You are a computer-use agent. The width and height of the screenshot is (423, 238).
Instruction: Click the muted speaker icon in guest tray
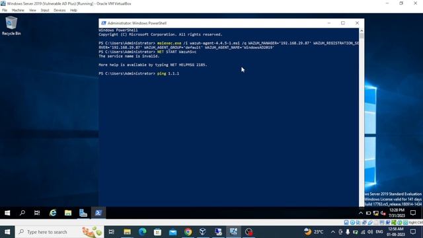click(383, 213)
